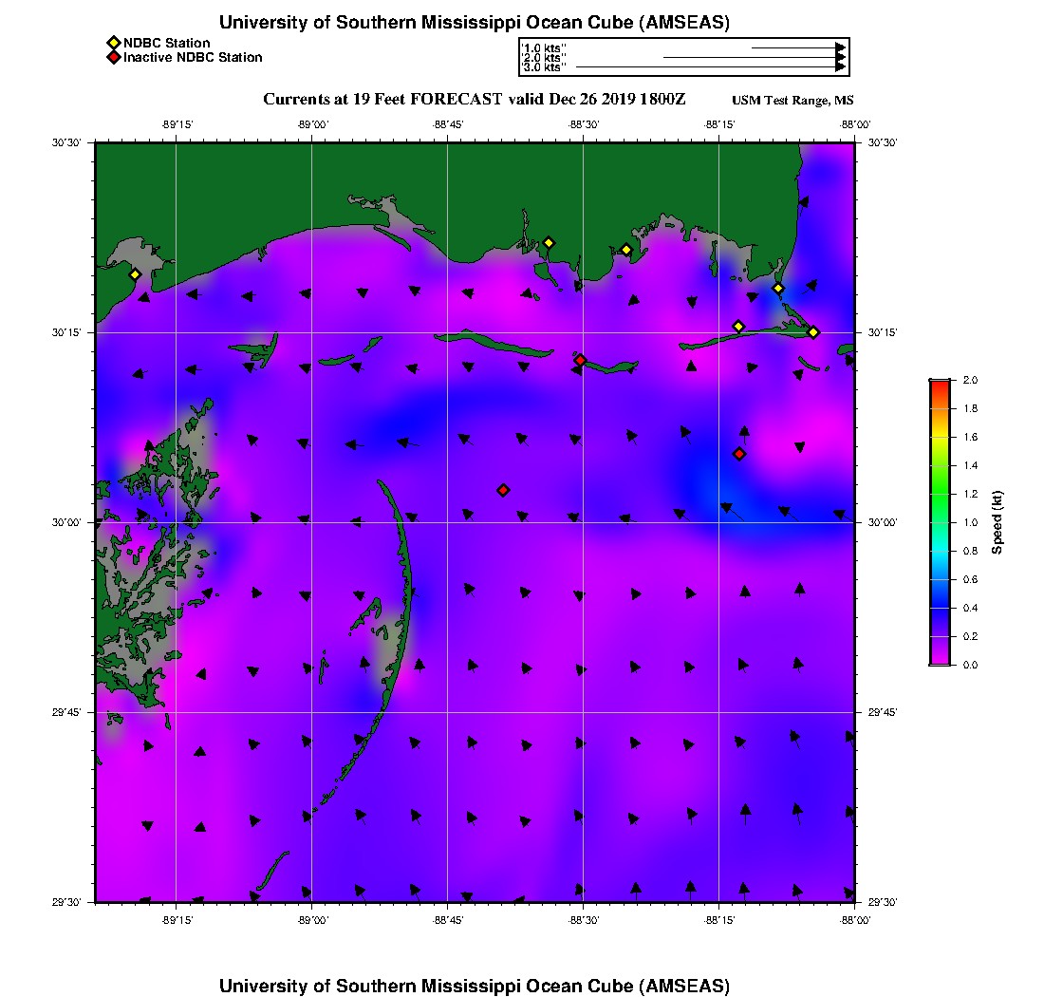Click the yellow NDBC Station legend diamond
Viewport: 1044px width, 997px height.
[113, 43]
